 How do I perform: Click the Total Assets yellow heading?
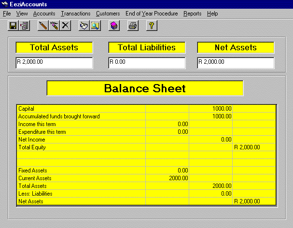click(54, 47)
